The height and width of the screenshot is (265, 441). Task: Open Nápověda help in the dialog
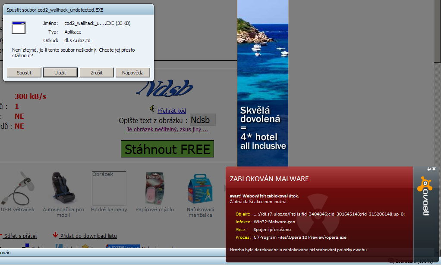133,72
